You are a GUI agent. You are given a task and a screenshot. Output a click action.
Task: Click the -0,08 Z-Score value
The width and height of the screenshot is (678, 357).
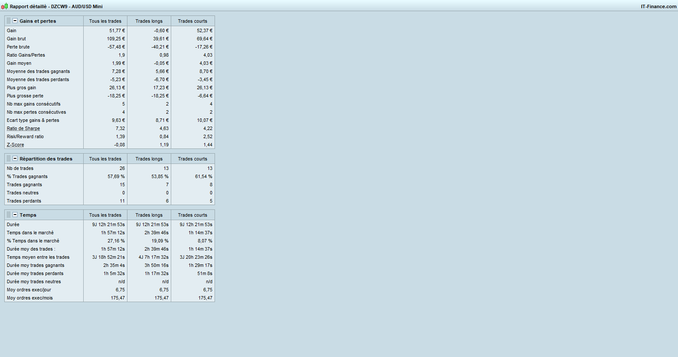point(120,145)
